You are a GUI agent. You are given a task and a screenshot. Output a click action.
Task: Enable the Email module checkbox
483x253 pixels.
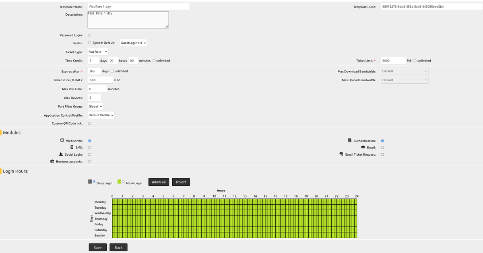point(382,148)
